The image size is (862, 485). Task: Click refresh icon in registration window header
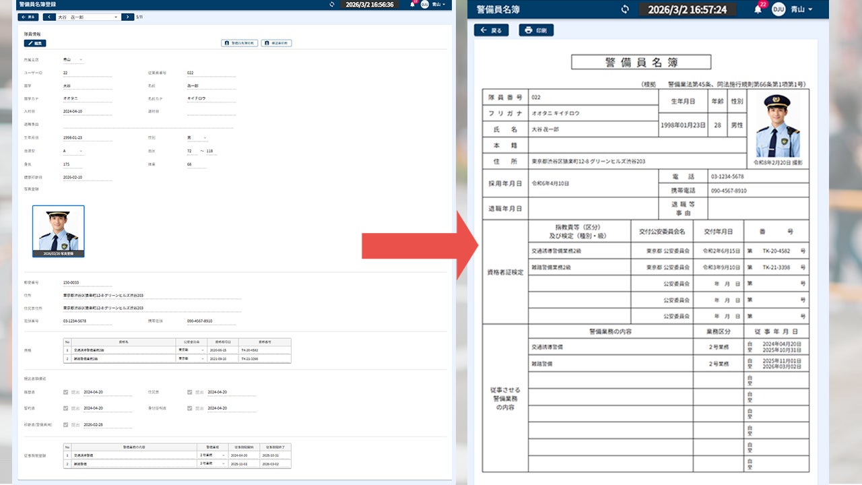point(331,4)
